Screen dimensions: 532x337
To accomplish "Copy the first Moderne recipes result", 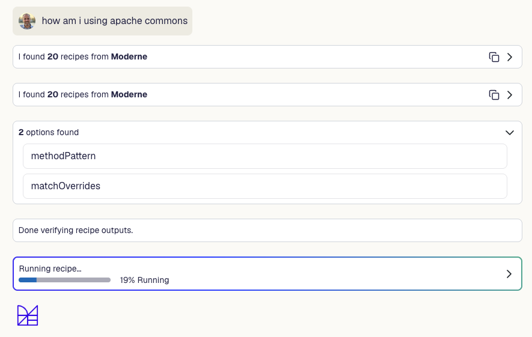I will [x=494, y=57].
